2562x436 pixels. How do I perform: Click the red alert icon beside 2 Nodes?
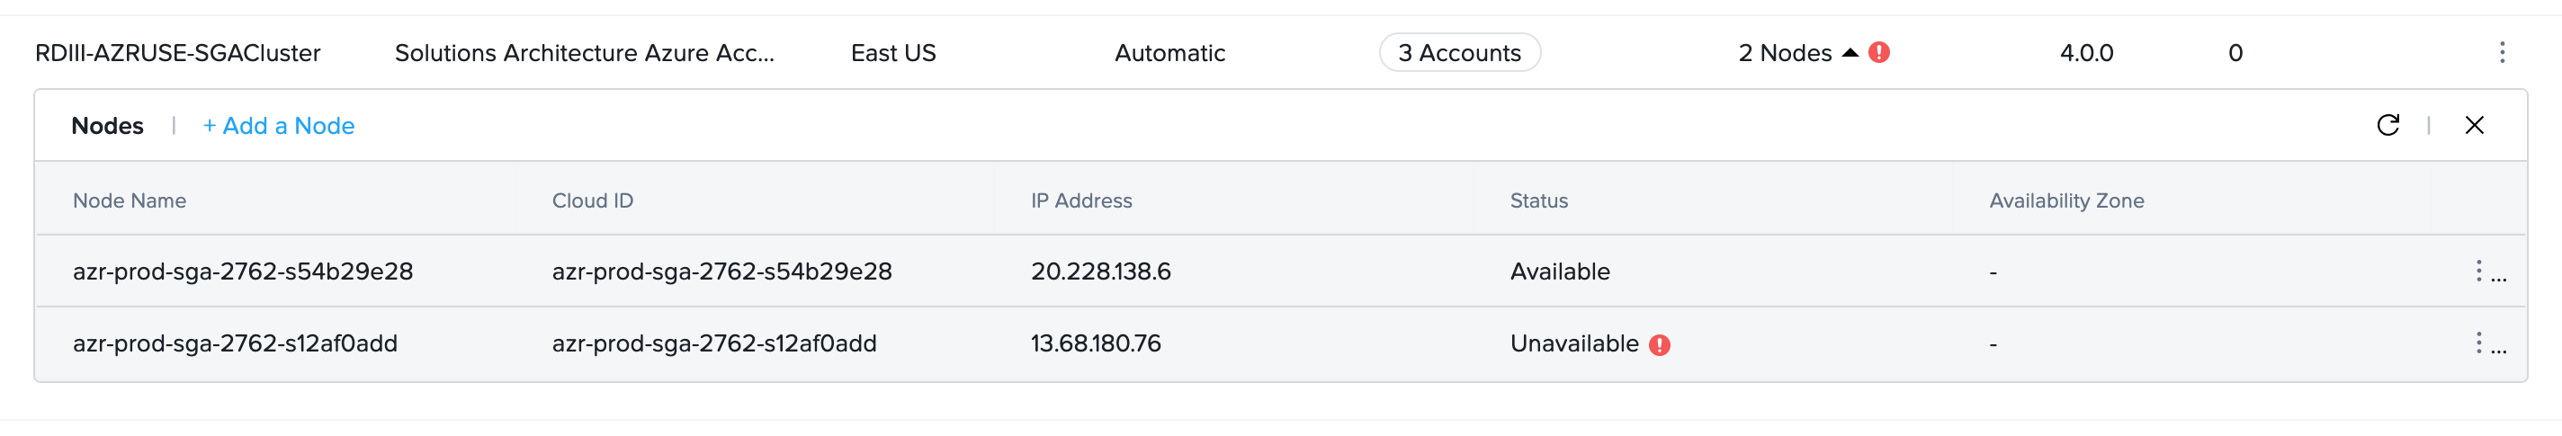[x=1877, y=53]
